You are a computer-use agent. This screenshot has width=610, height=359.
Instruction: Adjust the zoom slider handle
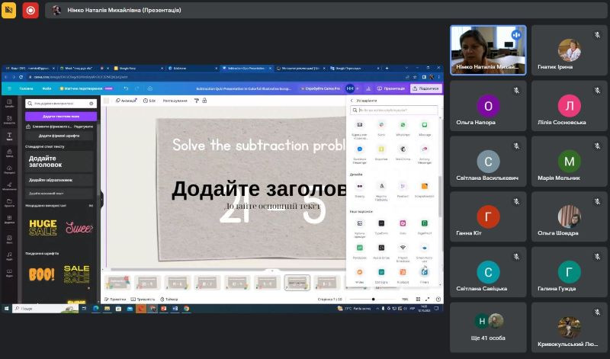point(373,299)
